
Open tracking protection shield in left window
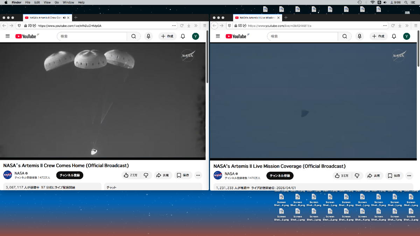click(19, 26)
